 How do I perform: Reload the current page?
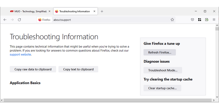tap(19, 20)
